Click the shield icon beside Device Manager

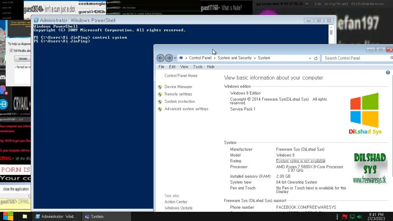click(x=160, y=87)
